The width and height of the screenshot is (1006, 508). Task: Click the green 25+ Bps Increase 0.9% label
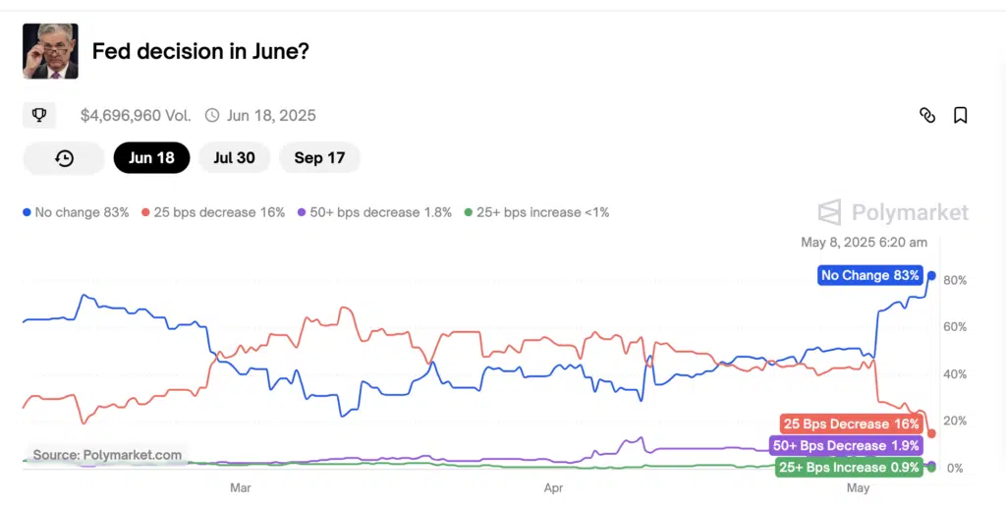click(x=849, y=468)
